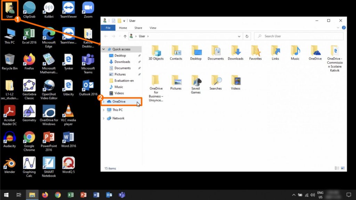Open the address bar history dropdown
Image resolution: width=356 pixels, height=200 pixels.
239,36
